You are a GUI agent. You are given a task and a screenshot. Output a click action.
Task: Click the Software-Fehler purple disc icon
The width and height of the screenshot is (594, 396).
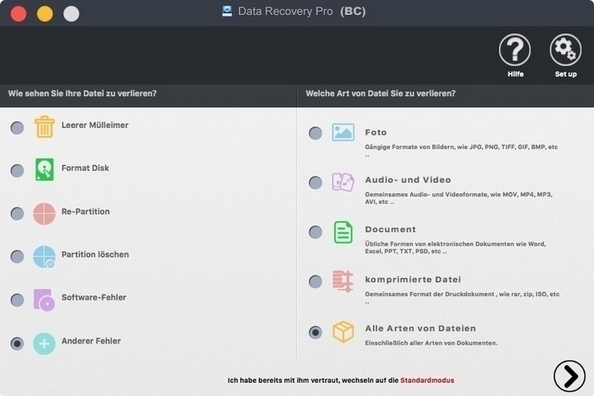(x=44, y=299)
